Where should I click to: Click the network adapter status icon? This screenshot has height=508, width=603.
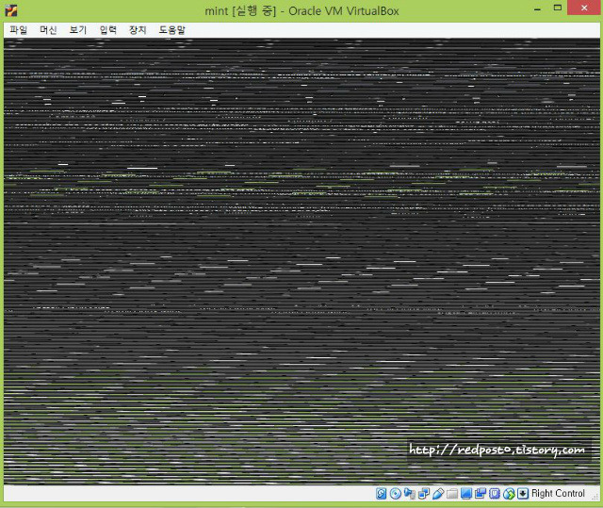pyautogui.click(x=424, y=493)
